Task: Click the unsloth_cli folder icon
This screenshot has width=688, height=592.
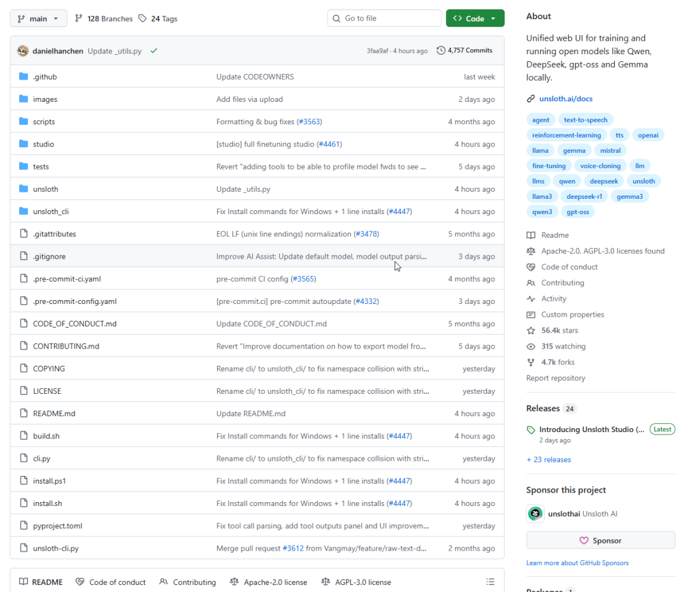Action: (x=24, y=212)
